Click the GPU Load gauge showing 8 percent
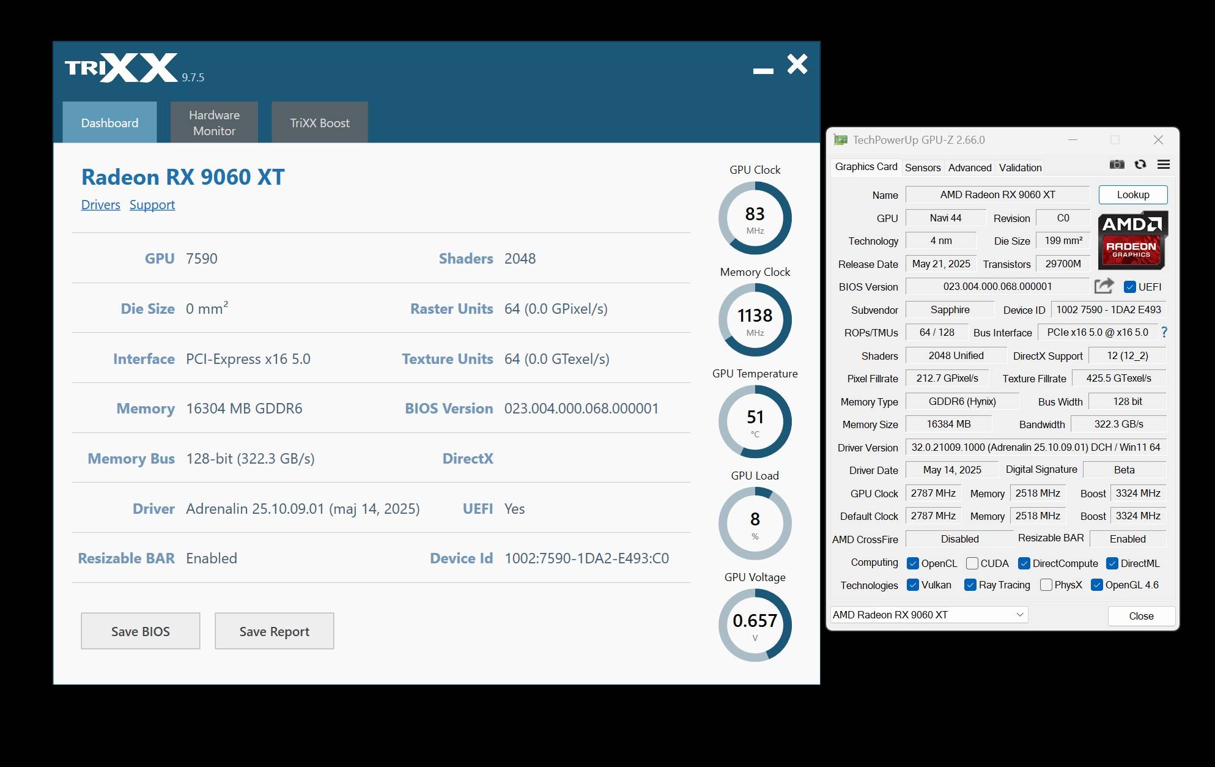Viewport: 1215px width, 767px height. pos(755,524)
